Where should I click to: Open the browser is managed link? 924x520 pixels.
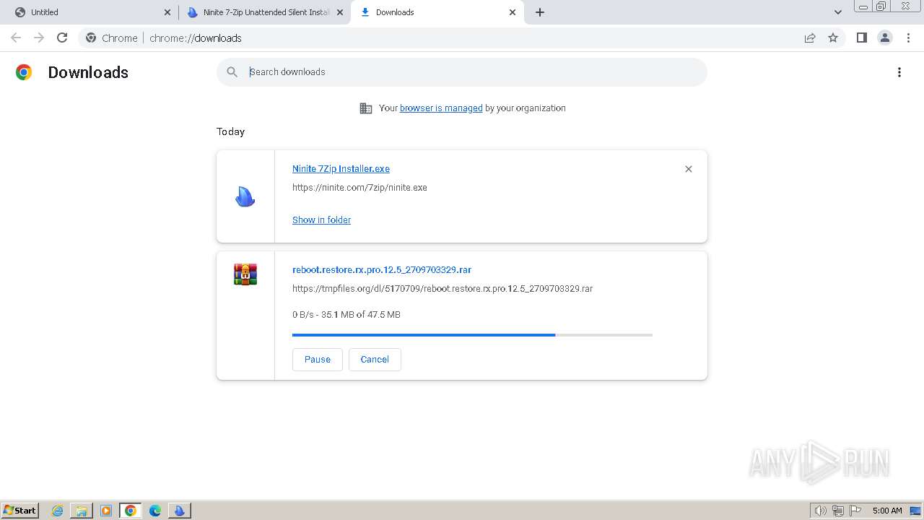click(x=441, y=108)
